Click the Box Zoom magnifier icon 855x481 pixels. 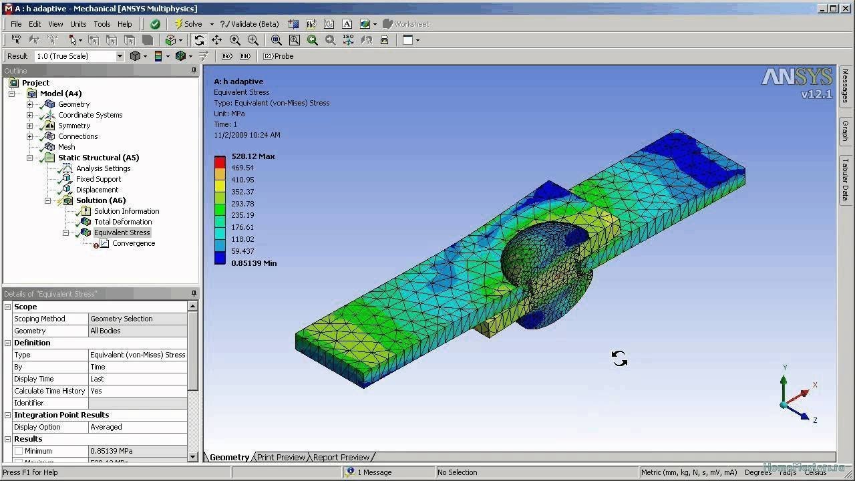click(x=253, y=40)
